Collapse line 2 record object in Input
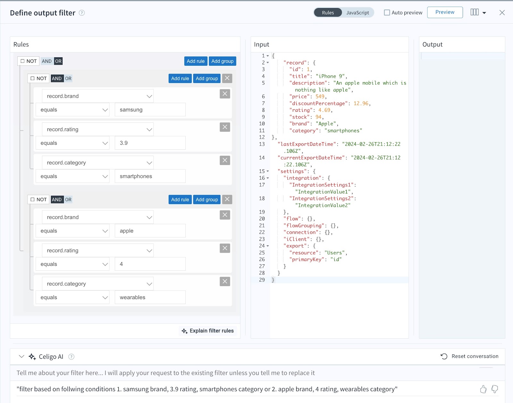Image resolution: width=513 pixels, height=403 pixels. coord(267,62)
